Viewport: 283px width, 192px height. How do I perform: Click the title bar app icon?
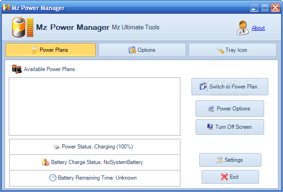[6, 7]
